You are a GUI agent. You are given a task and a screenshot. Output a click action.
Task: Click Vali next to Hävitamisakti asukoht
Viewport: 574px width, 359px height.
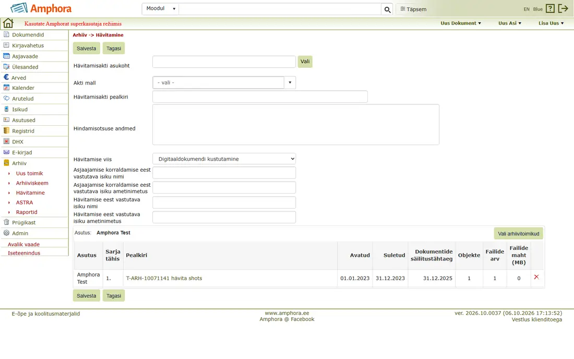[305, 62]
